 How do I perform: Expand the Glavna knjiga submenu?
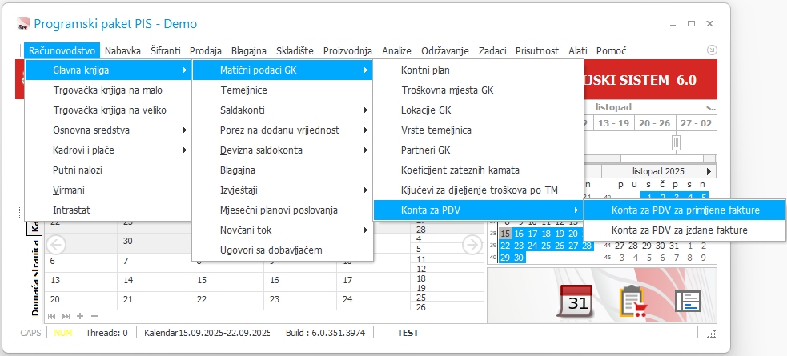pyautogui.click(x=108, y=70)
